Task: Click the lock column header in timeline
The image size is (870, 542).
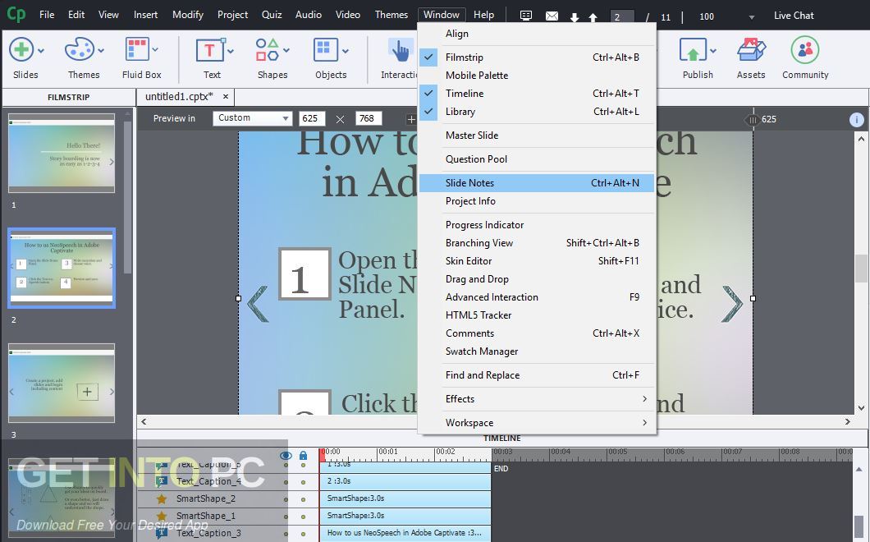Action: [303, 456]
